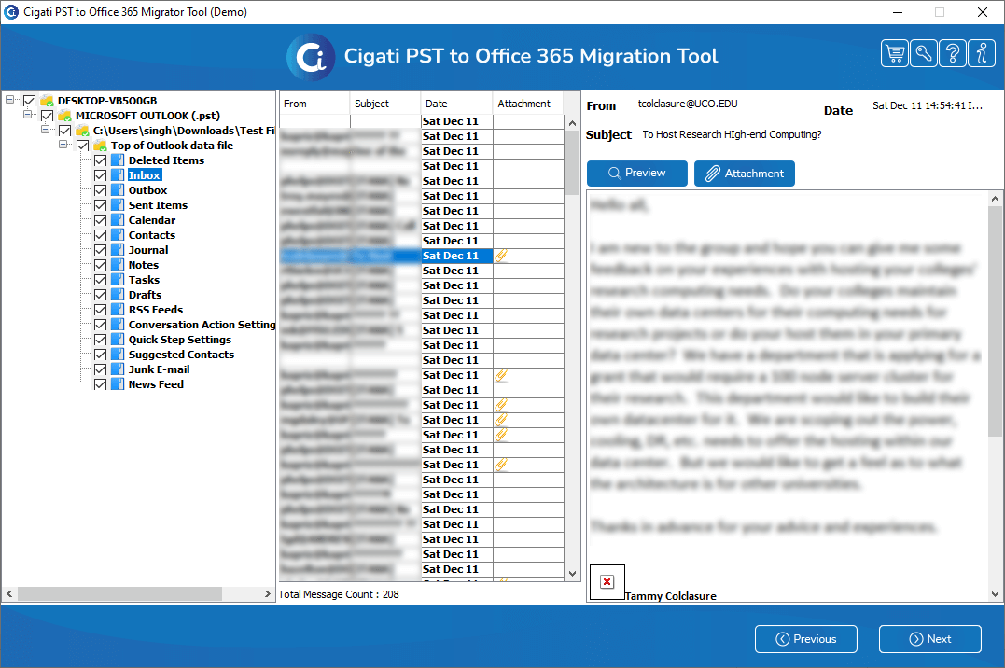The height and width of the screenshot is (668, 1005).
Task: Click the message list down scroll arrow
Action: (x=572, y=573)
